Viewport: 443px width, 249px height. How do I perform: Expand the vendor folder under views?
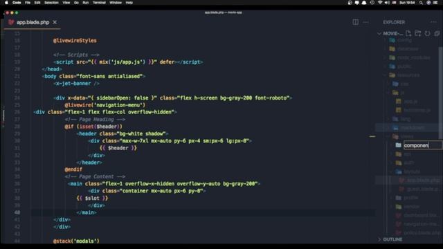(407, 206)
